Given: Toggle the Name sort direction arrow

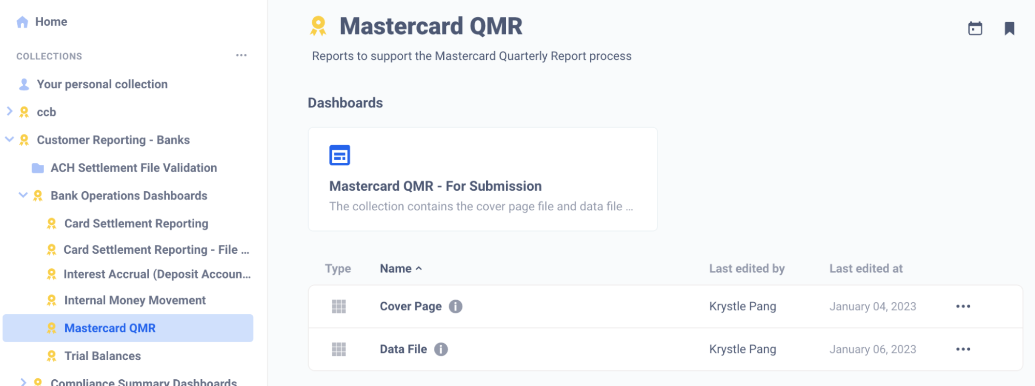Looking at the screenshot, I should (419, 269).
